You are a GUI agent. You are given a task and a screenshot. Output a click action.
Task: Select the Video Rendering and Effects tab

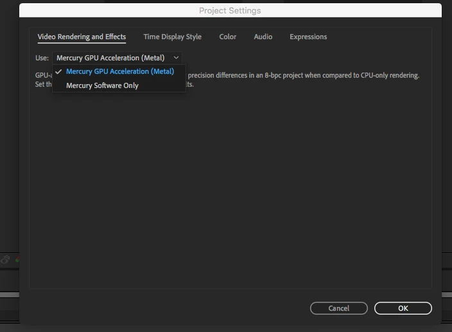[x=82, y=37]
